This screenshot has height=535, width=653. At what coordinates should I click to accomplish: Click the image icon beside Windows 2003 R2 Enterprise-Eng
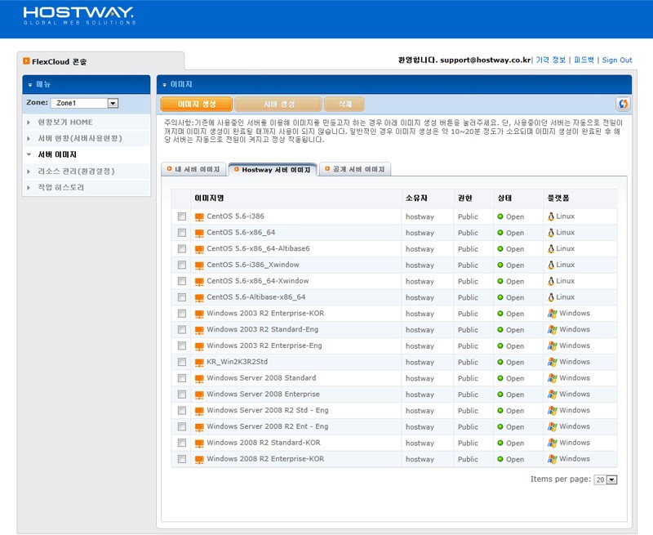pyautogui.click(x=199, y=346)
